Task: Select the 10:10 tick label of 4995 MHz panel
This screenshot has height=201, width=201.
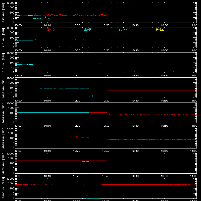Action: (x=47, y=151)
